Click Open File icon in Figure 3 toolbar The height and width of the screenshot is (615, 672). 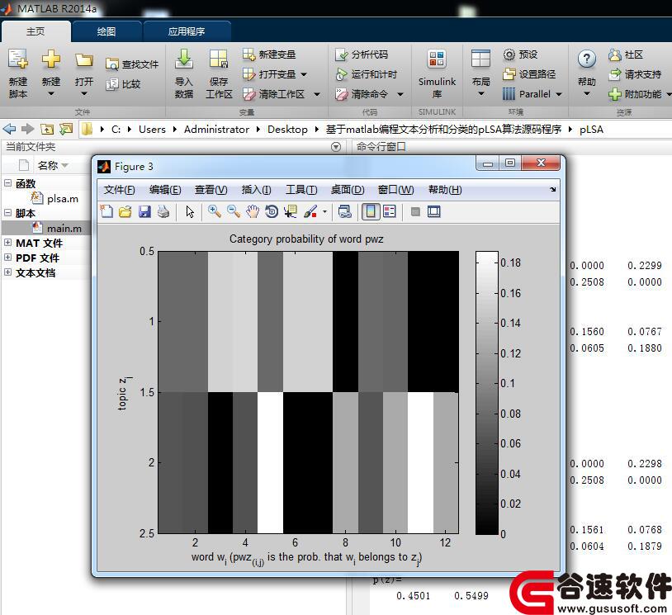tap(125, 211)
